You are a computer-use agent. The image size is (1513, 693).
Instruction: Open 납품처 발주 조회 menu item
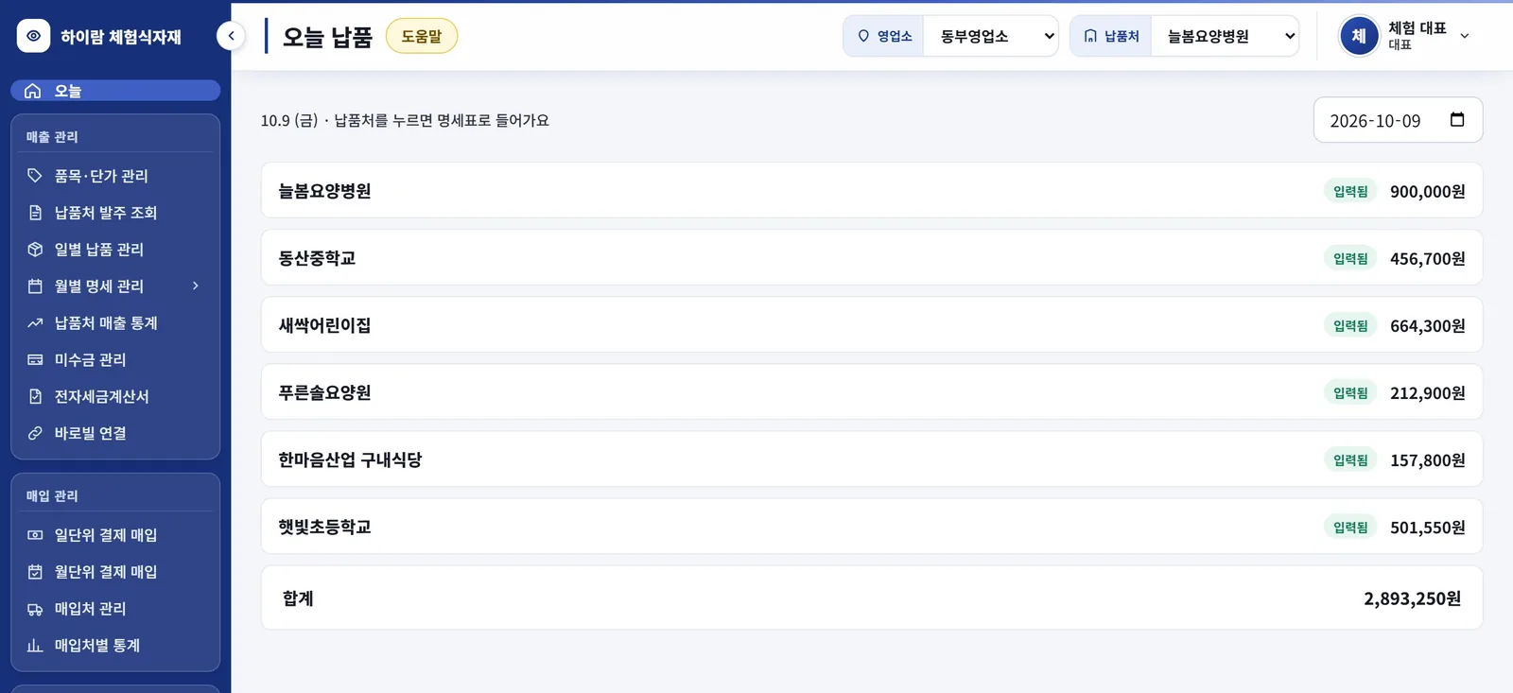point(115,213)
